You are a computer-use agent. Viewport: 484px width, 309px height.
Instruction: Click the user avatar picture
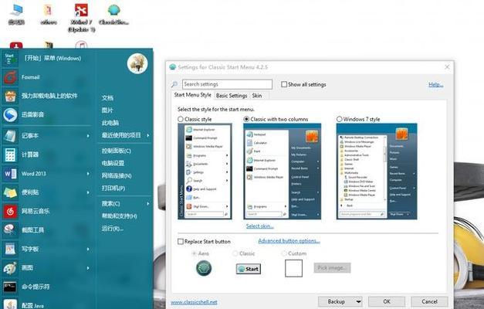[137, 63]
